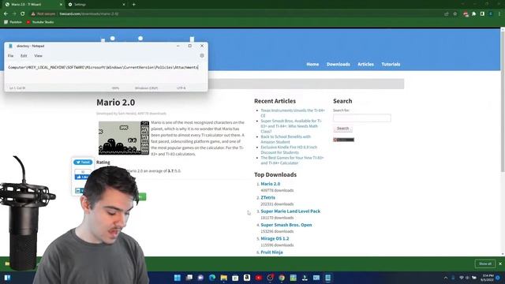Open taskbar clock and date
This screenshot has height=284, width=505.
click(488, 278)
